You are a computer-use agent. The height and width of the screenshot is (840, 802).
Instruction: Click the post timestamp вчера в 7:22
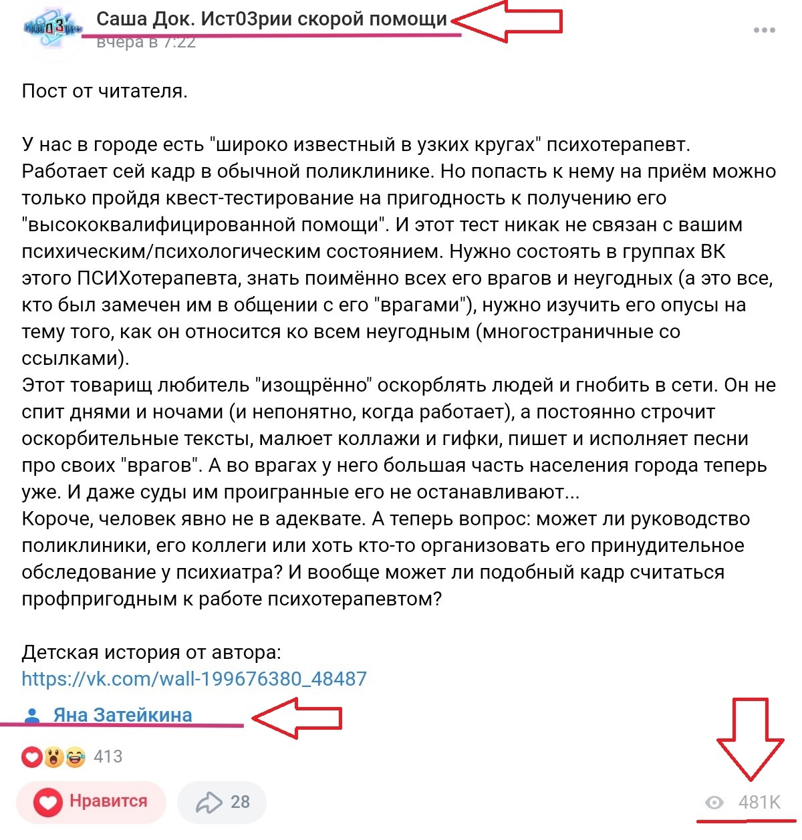click(x=146, y=42)
